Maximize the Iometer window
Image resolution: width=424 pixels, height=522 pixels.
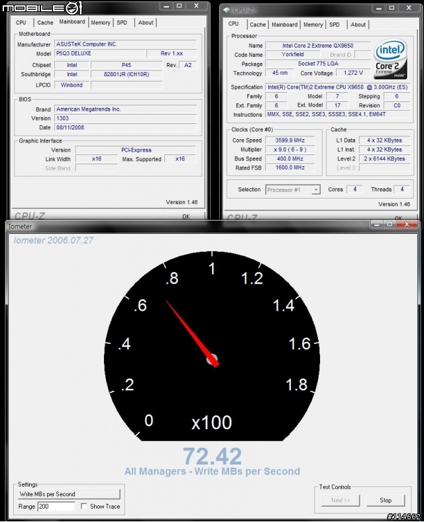coord(390,225)
